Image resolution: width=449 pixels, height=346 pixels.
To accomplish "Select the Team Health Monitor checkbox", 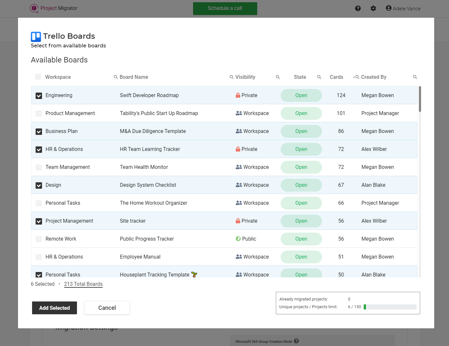I will 38,167.
